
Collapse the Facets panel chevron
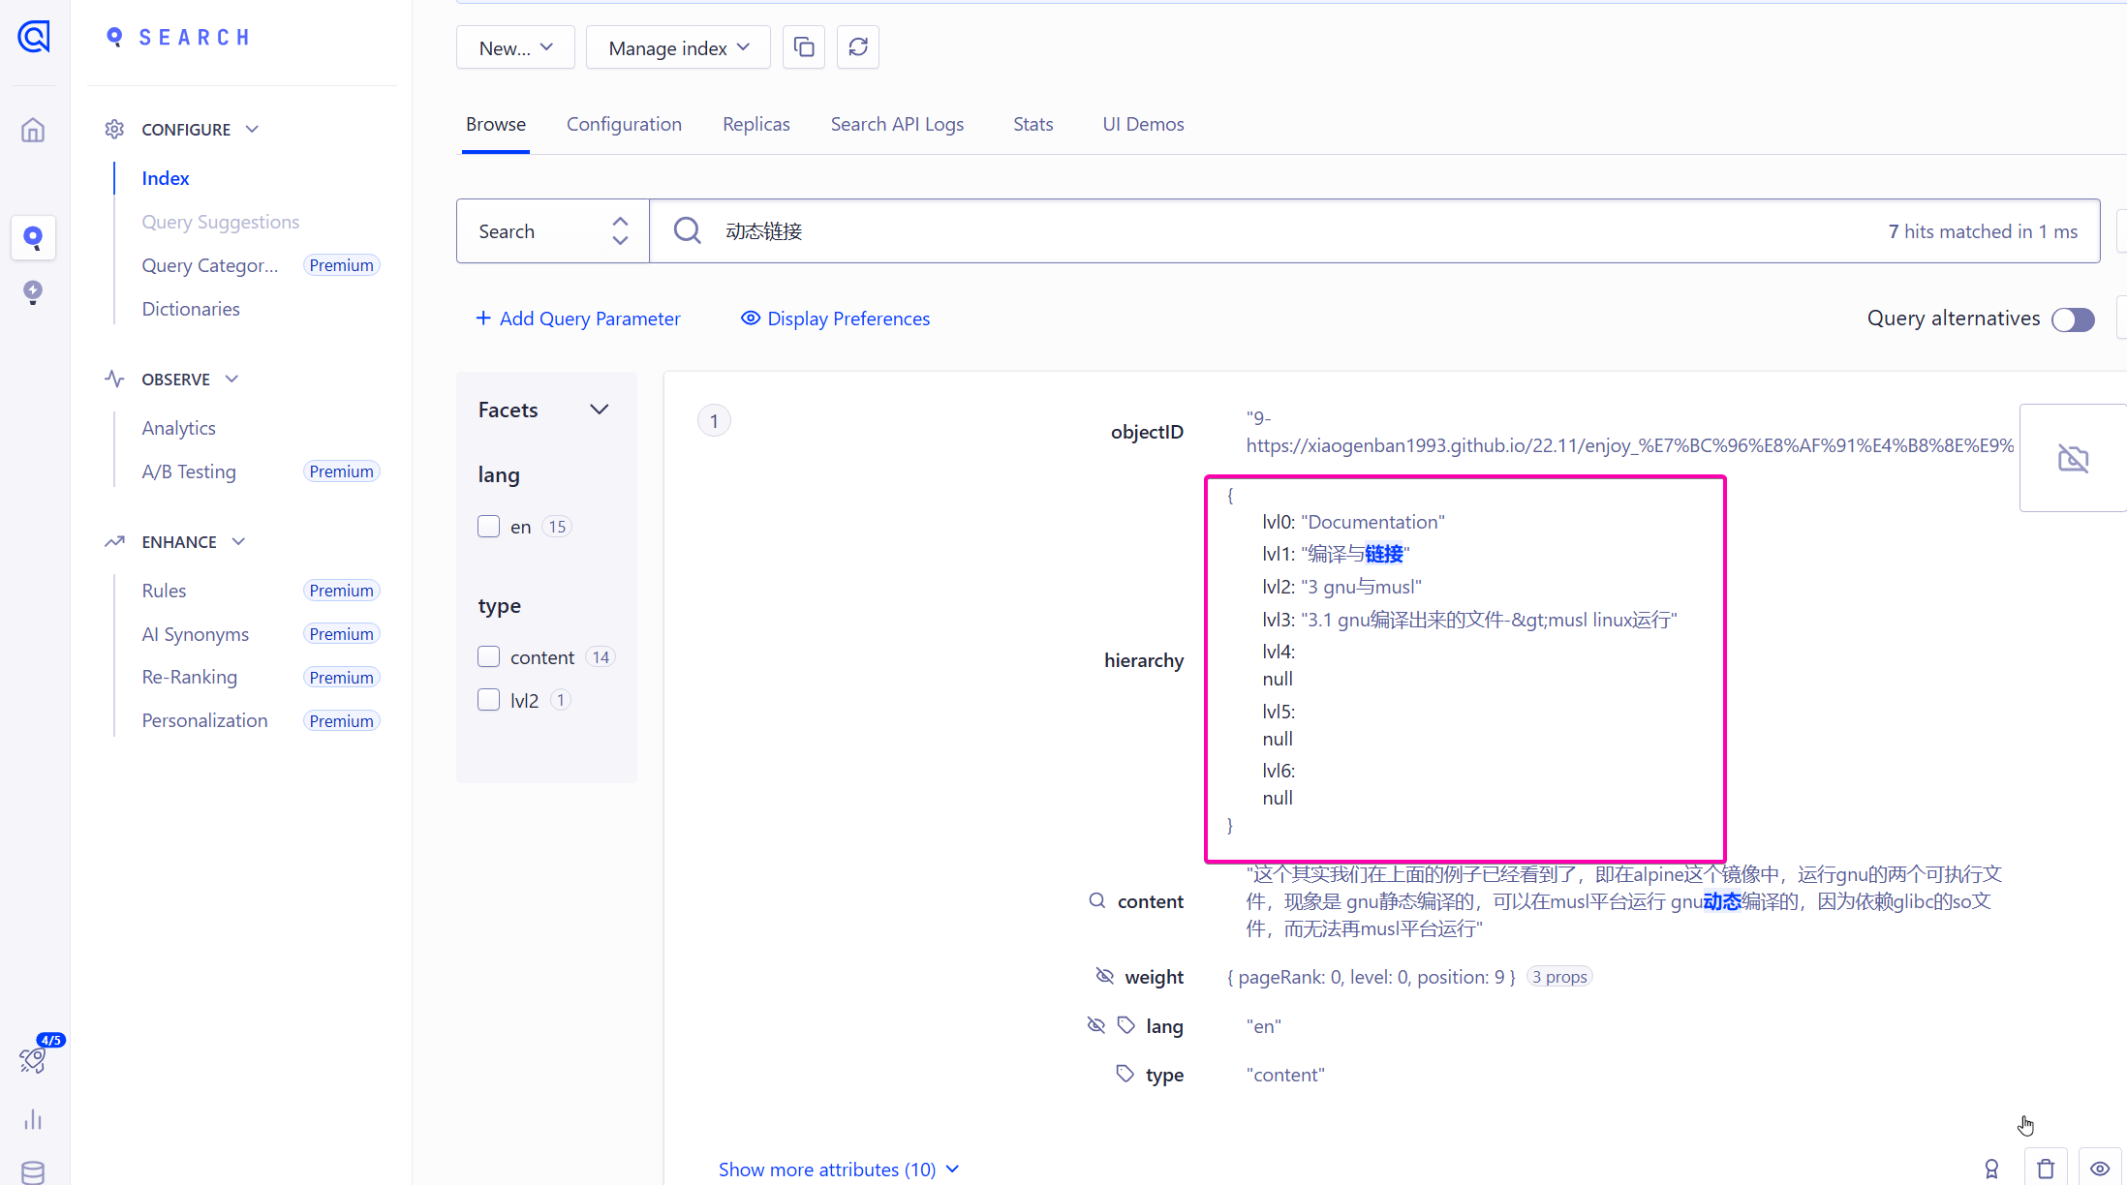[x=600, y=410]
